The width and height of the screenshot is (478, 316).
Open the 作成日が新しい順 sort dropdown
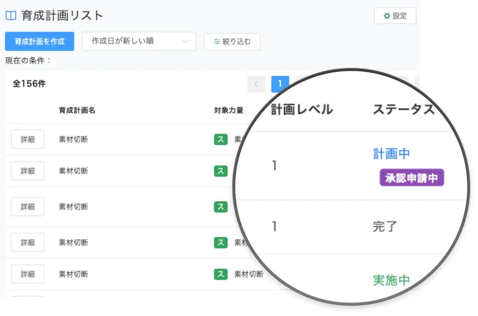pyautogui.click(x=139, y=41)
